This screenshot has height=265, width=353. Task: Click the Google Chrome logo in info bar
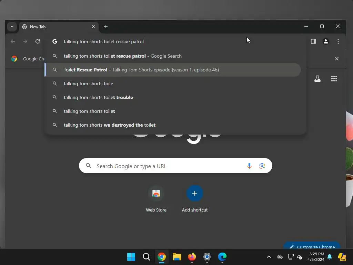14,59
